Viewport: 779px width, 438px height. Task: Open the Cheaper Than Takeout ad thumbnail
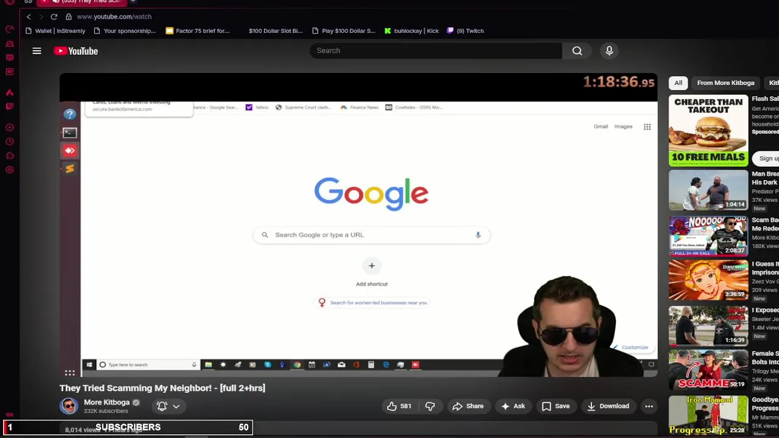708,131
